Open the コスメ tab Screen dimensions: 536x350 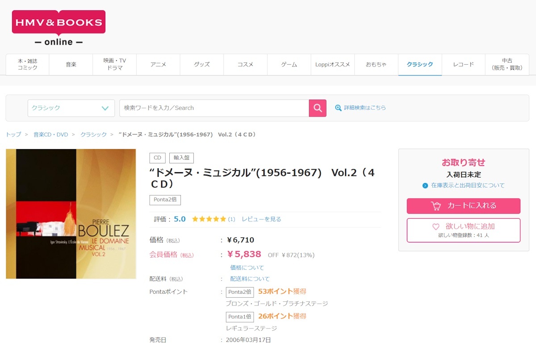[x=245, y=64]
